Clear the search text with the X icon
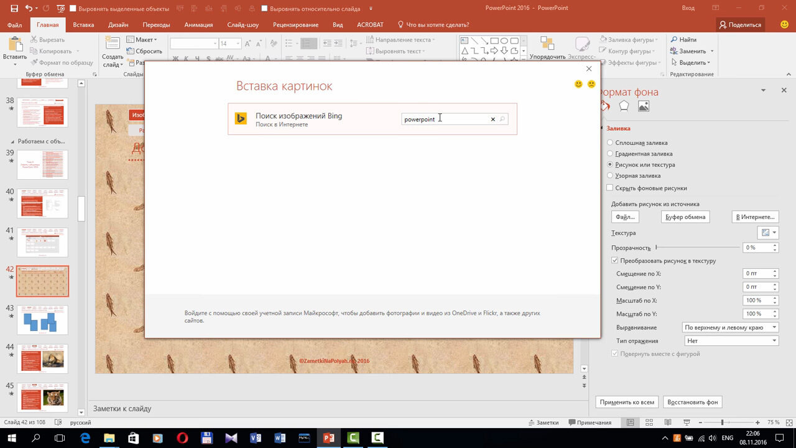Screen dimensions: 796x448 [x=493, y=119]
